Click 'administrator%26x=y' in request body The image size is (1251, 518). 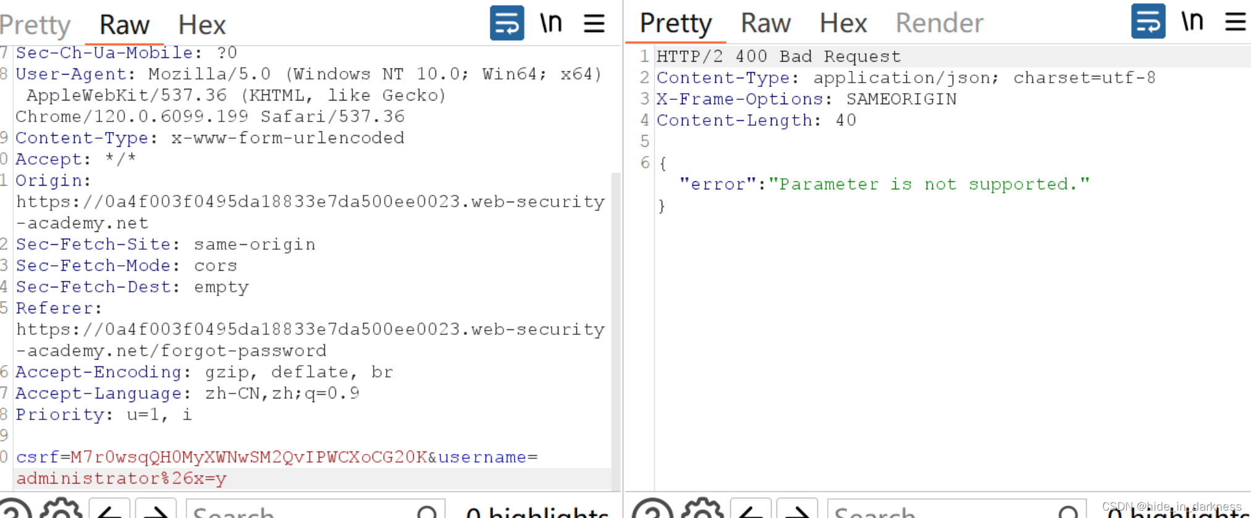pos(122,479)
